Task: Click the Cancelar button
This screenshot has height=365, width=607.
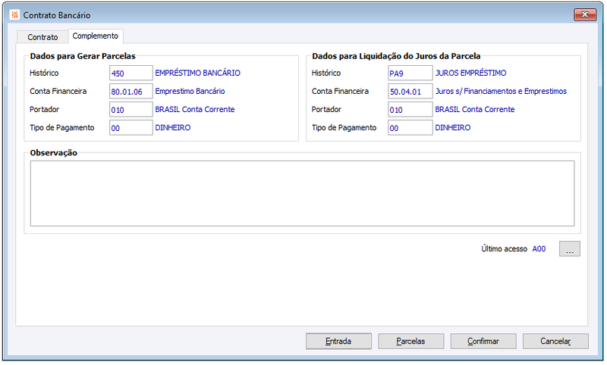Action: click(x=555, y=342)
